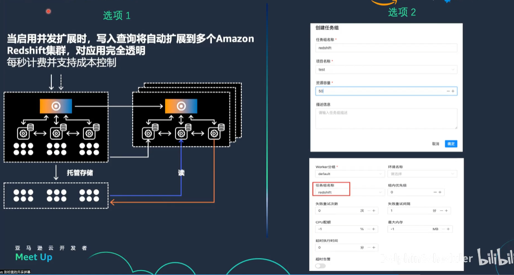The width and height of the screenshot is (514, 275).
Task: Increase 失败重试间隔 with plus button
Action: coord(446,211)
